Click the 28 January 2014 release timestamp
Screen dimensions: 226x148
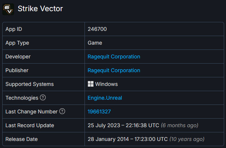[x=128, y=139]
